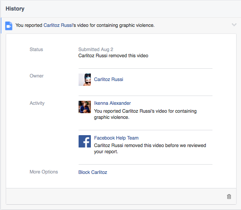Click the Status label
The height and width of the screenshot is (210, 241).
[x=36, y=49]
